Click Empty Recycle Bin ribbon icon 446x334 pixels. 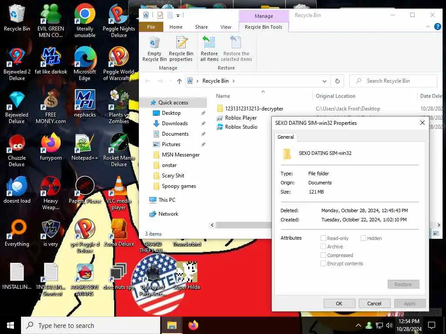[x=154, y=49]
